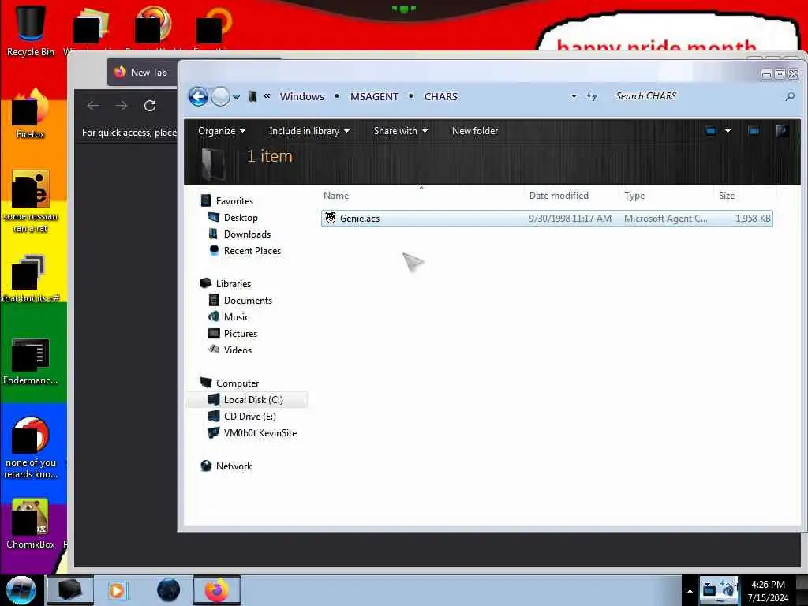The height and width of the screenshot is (606, 808).
Task: Select Computer in navigation pane
Action: point(238,383)
